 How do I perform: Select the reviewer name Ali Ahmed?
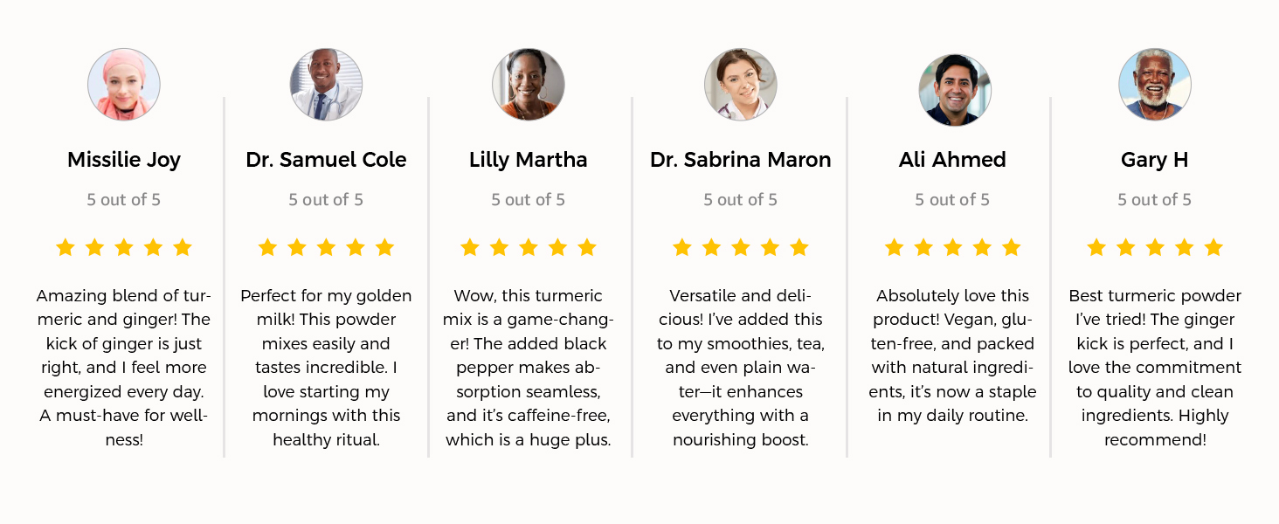click(952, 160)
